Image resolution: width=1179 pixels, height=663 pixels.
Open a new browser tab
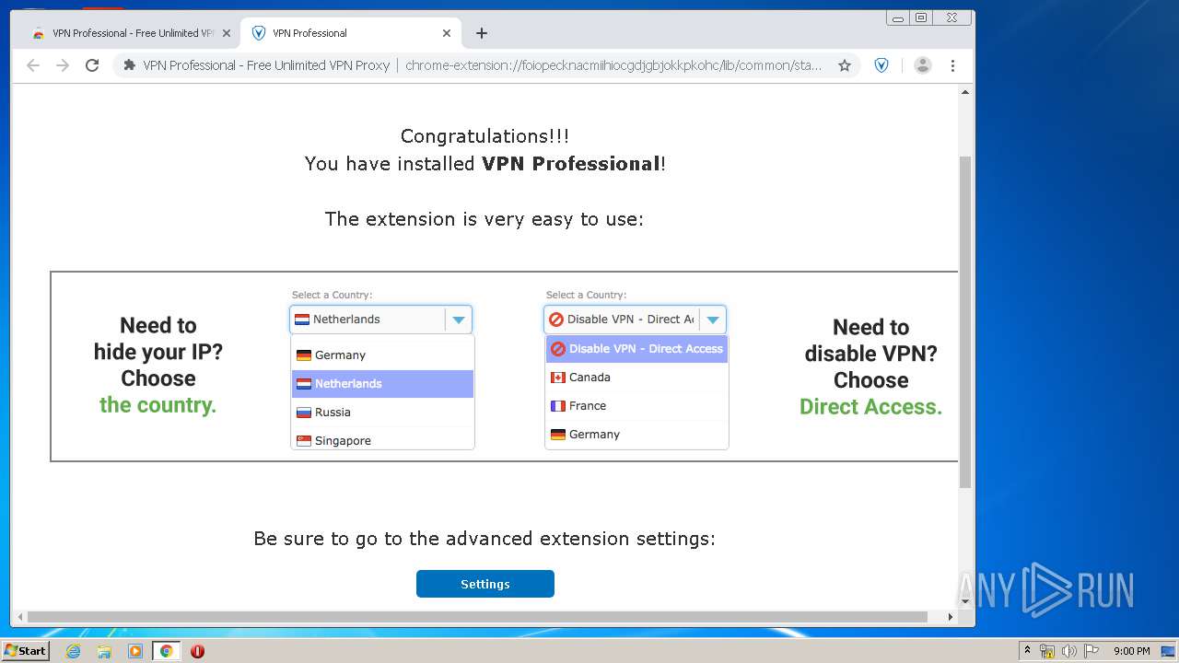[x=482, y=33]
